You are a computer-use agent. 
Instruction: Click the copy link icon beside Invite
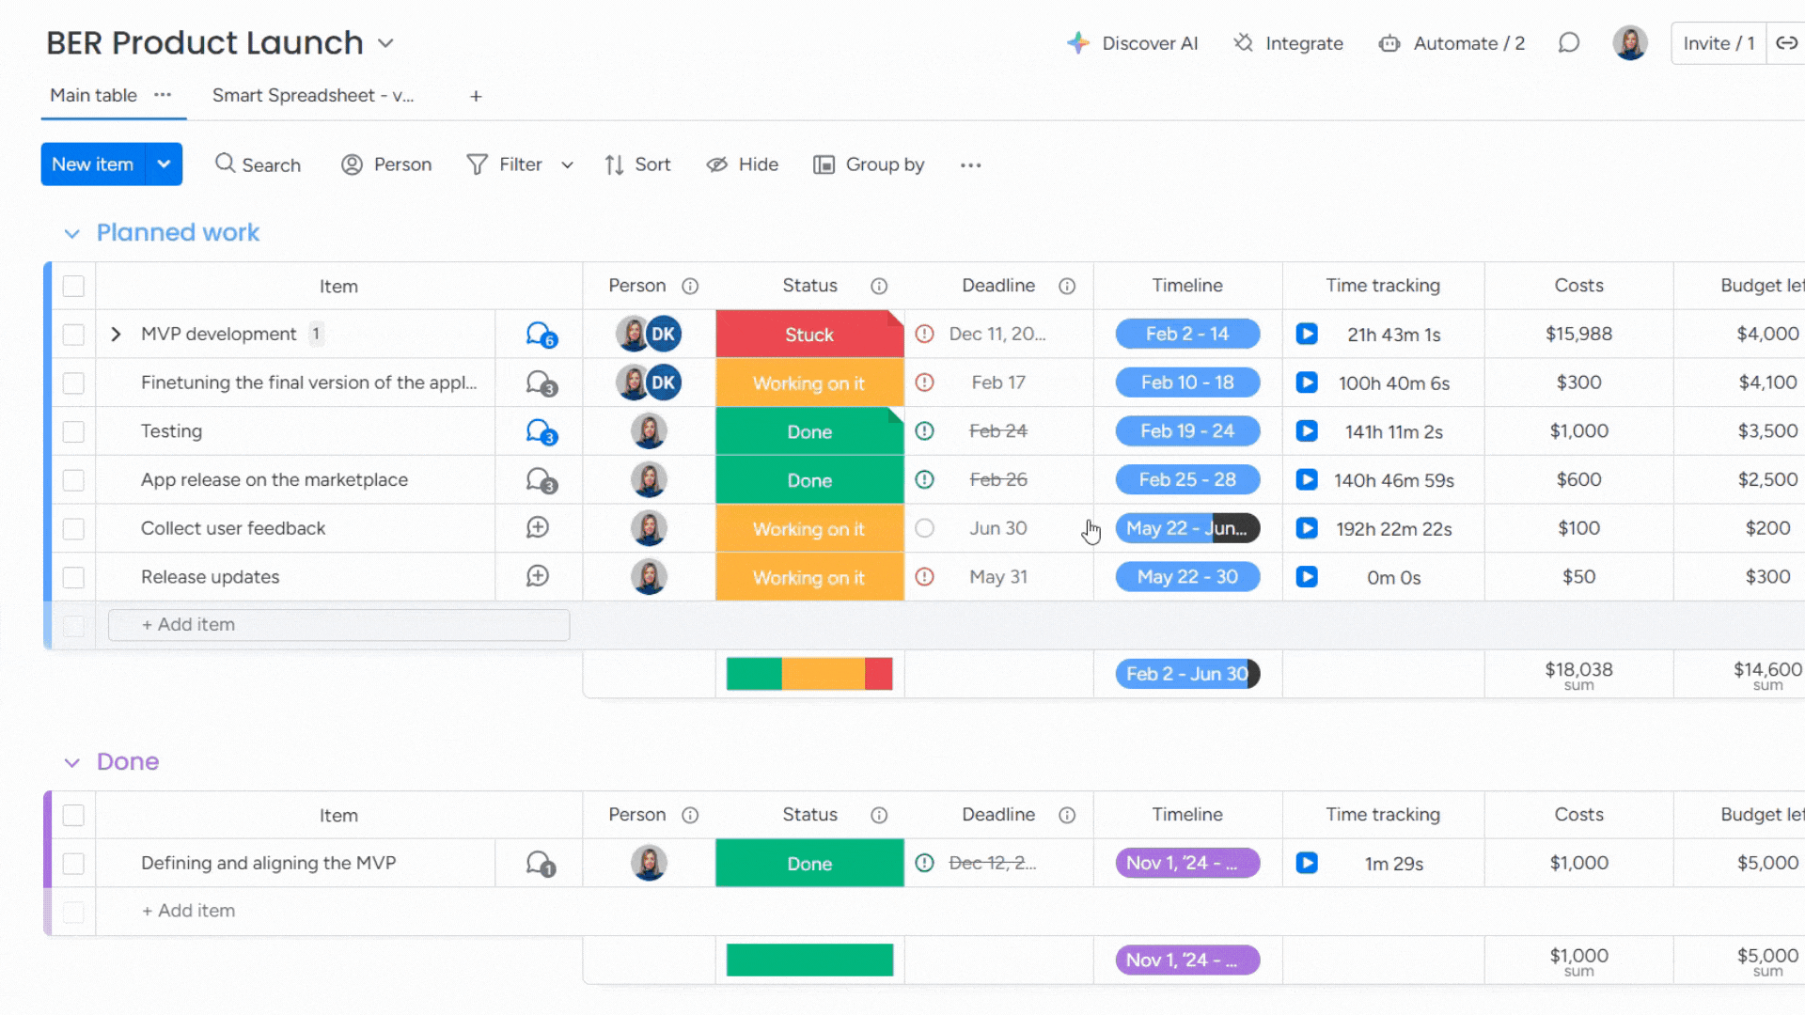1786,43
